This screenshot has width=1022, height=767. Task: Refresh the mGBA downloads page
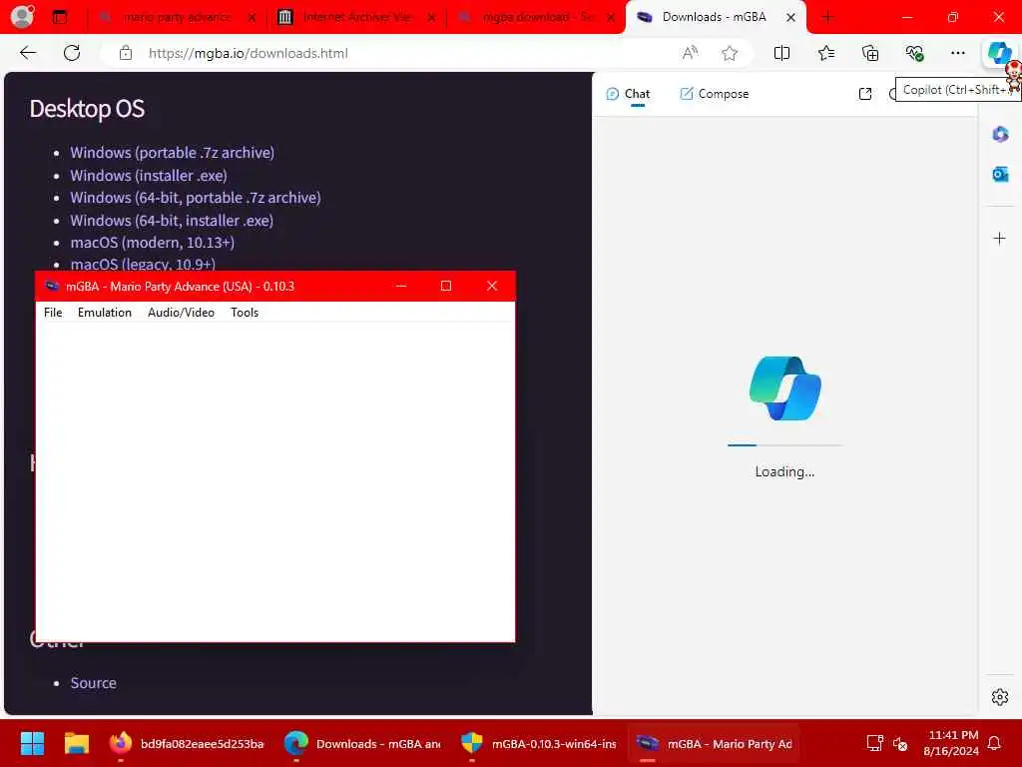click(72, 53)
